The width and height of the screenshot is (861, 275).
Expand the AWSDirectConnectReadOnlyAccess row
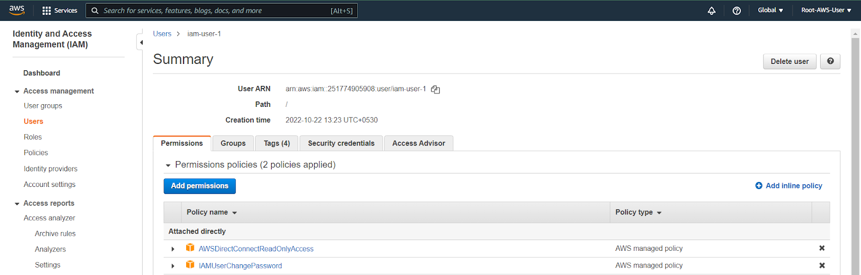173,249
